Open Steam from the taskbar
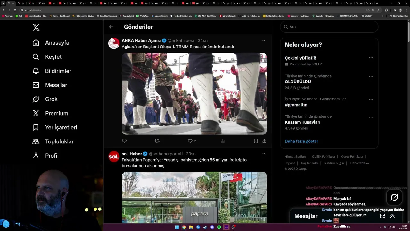This screenshot has width=410, height=231. point(205,227)
